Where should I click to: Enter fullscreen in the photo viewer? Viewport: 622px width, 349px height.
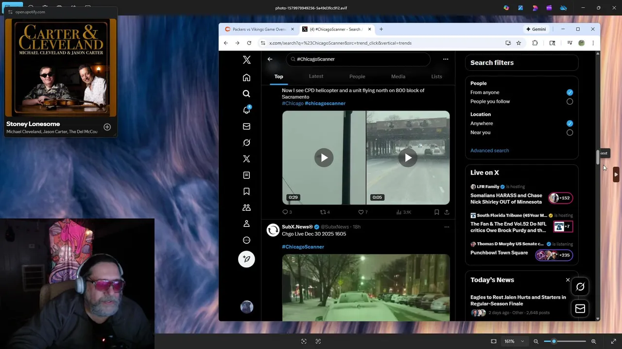coord(613,341)
